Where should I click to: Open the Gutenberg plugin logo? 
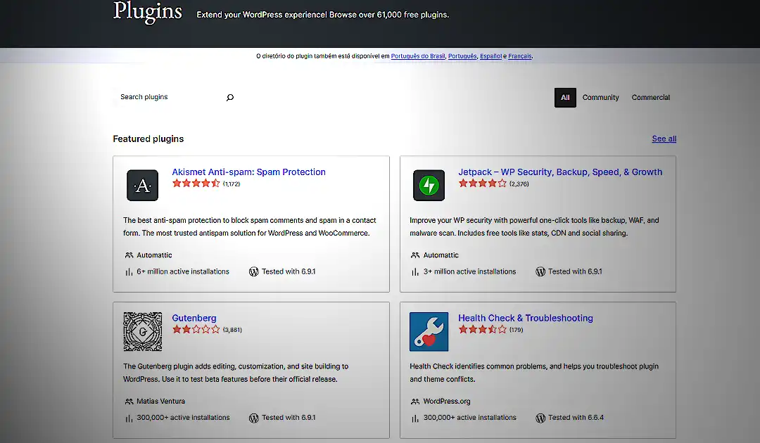pyautogui.click(x=142, y=332)
